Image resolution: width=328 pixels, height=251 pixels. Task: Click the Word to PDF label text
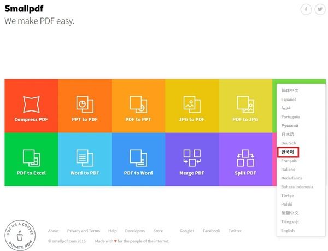tap(85, 173)
